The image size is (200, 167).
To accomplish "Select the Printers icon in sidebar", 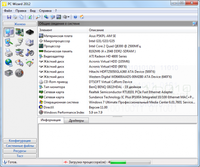I will tap(9, 53).
